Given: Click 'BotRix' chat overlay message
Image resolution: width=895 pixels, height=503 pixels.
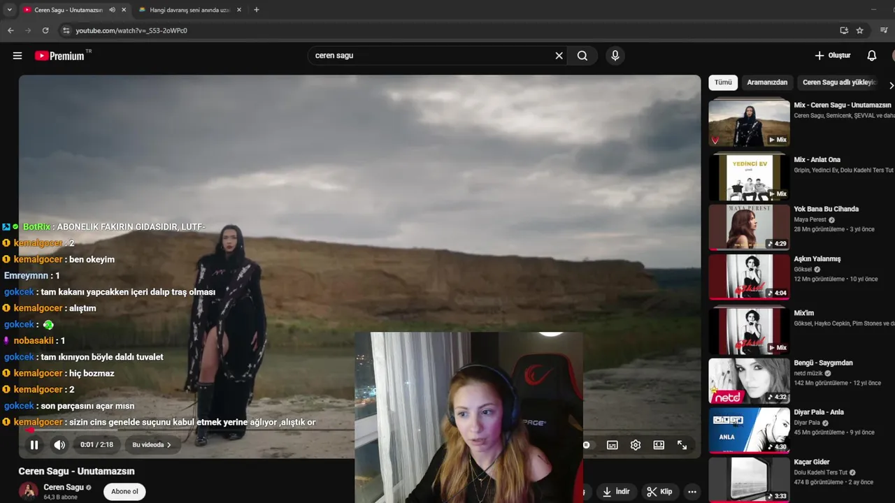Looking at the screenshot, I should click(105, 227).
